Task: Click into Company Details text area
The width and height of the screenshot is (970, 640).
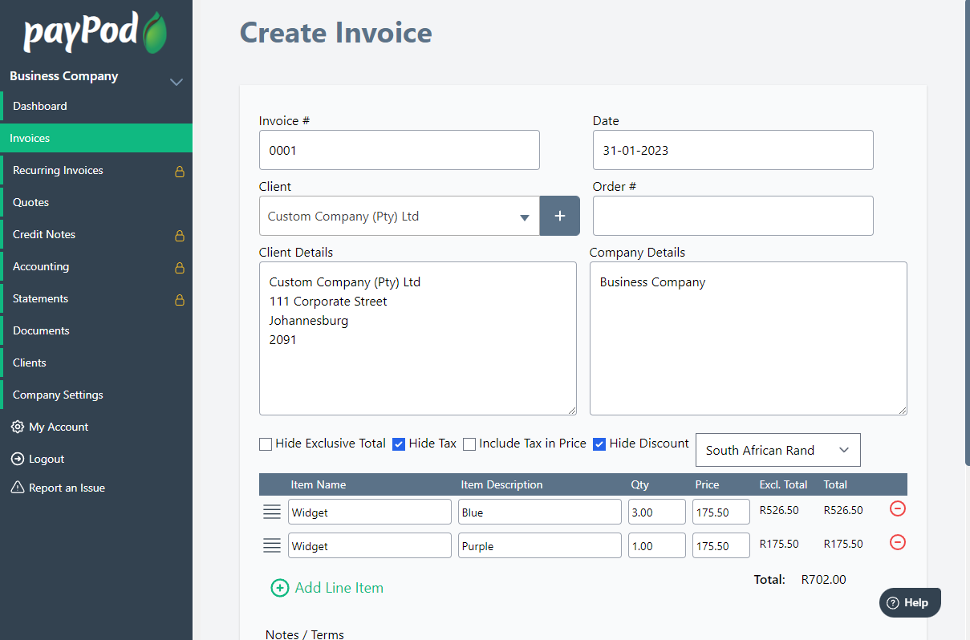Action: pos(749,338)
